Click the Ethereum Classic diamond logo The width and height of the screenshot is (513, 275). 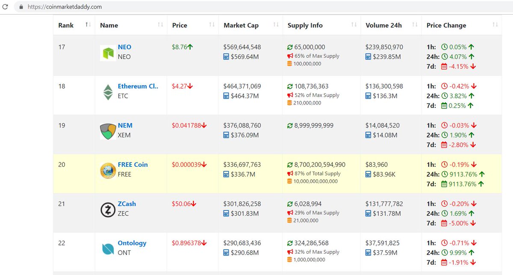click(x=108, y=92)
